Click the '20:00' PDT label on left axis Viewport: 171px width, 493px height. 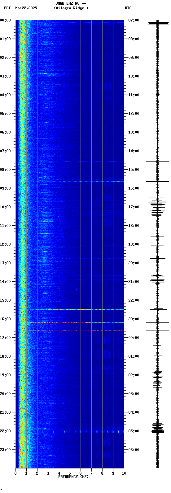tap(5, 394)
